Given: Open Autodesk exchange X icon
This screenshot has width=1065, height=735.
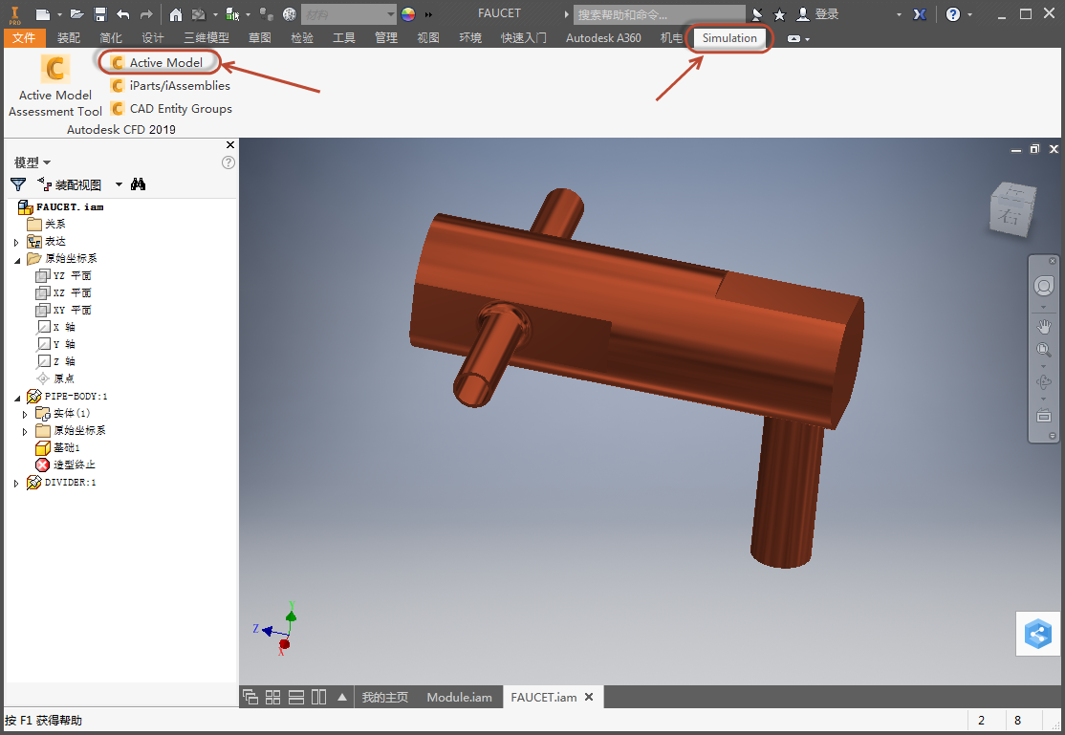Looking at the screenshot, I should coord(920,14).
